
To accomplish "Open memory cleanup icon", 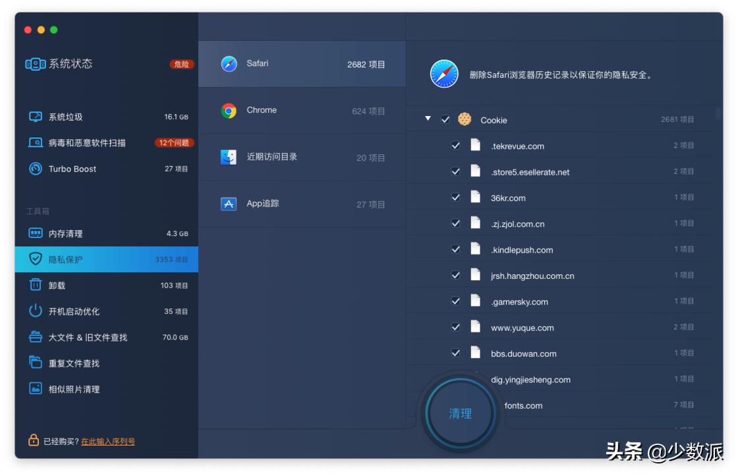I will tap(36, 233).
